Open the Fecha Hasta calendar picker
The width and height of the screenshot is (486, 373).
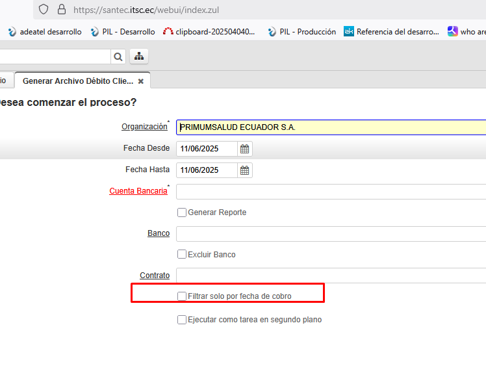point(245,170)
